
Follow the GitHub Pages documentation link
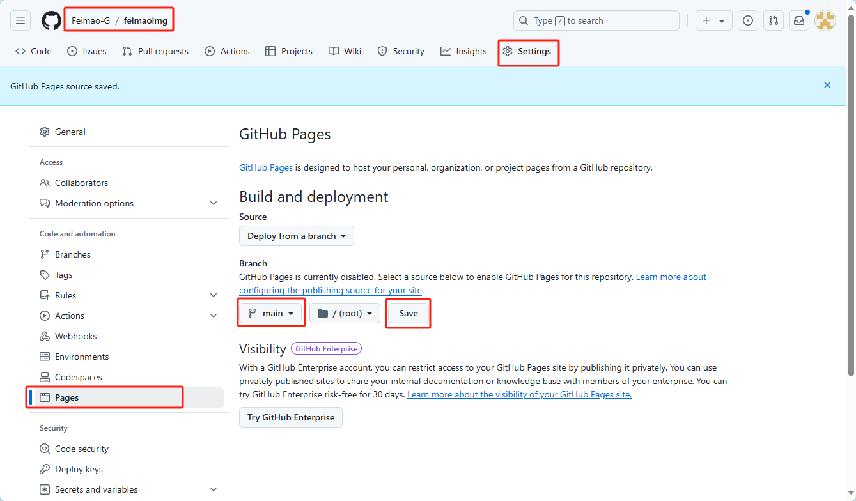[266, 167]
